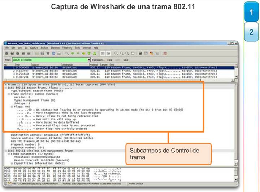Sort by the Destination column header
Image resolution: width=260 pixels, height=192 pixels.
click(75, 65)
